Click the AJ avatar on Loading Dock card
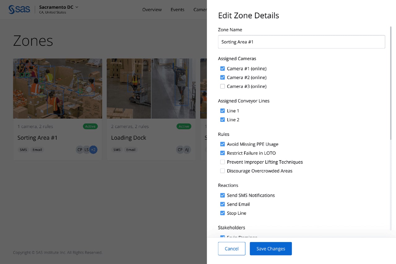This screenshot has height=264, width=396. point(187,150)
